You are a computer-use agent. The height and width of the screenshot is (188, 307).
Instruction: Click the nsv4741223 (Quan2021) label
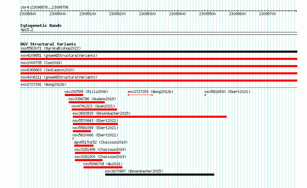(93, 106)
